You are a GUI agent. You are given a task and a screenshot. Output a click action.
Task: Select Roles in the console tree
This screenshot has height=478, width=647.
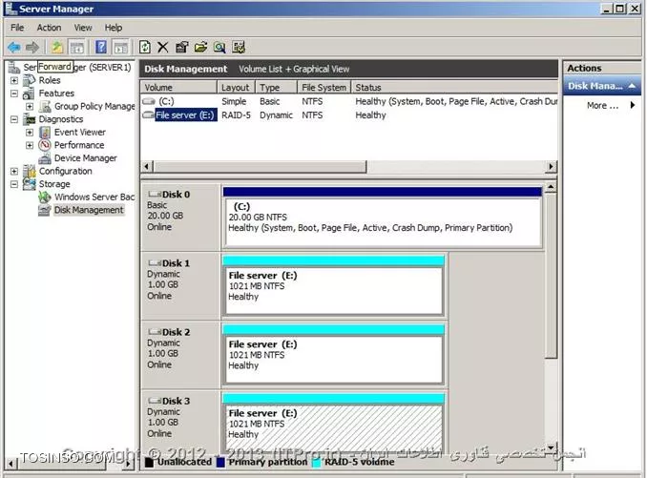pyautogui.click(x=50, y=80)
